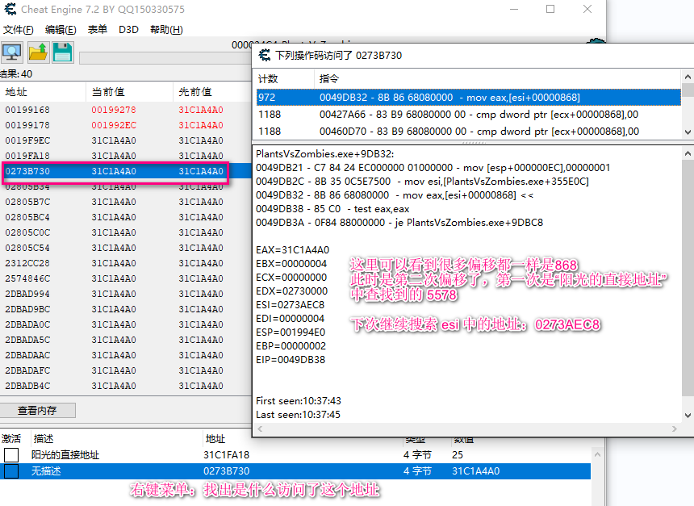Select the 阳光的直接地址 description entry
694x506 pixels.
(x=65, y=454)
